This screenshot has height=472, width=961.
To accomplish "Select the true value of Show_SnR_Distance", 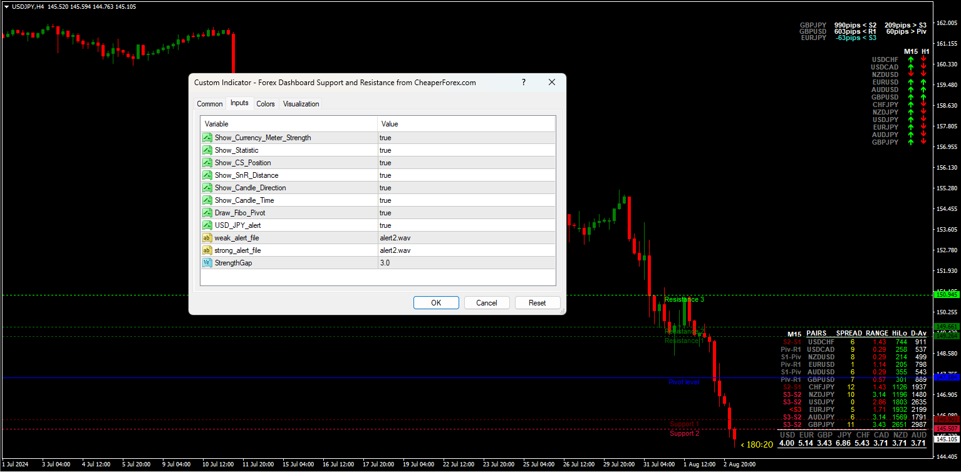I will point(466,175).
